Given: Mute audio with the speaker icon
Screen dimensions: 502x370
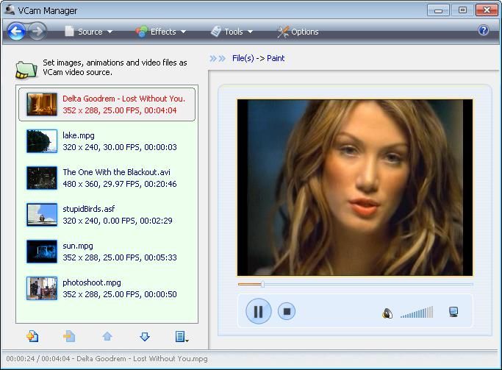Looking at the screenshot, I should coord(387,313).
